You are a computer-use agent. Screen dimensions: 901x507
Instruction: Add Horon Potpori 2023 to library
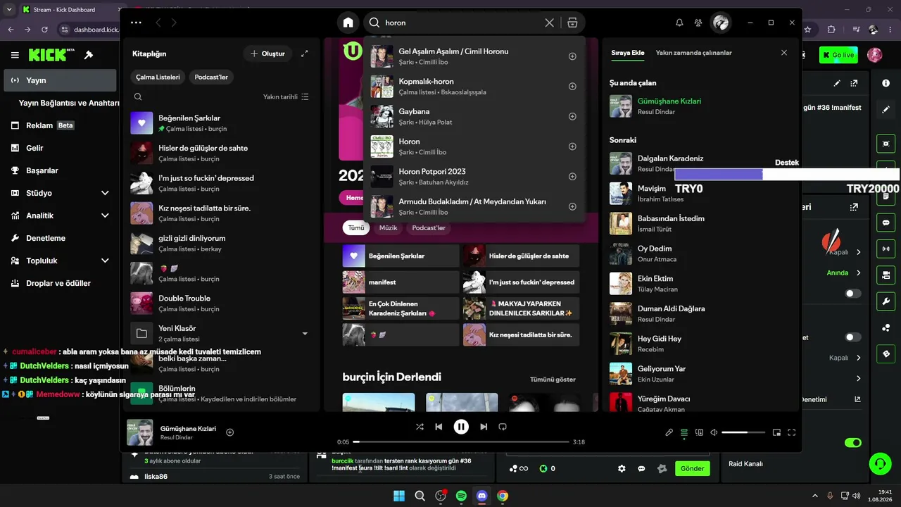(572, 177)
